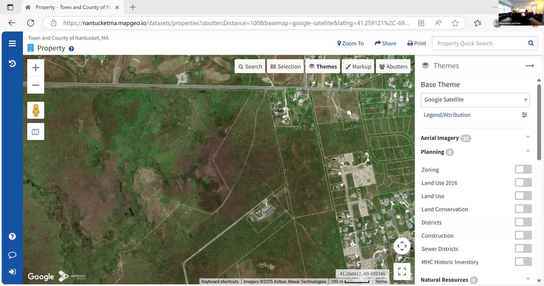This screenshot has width=544, height=286.
Task: Click the history restore icon in sidebar
Action: click(x=12, y=64)
